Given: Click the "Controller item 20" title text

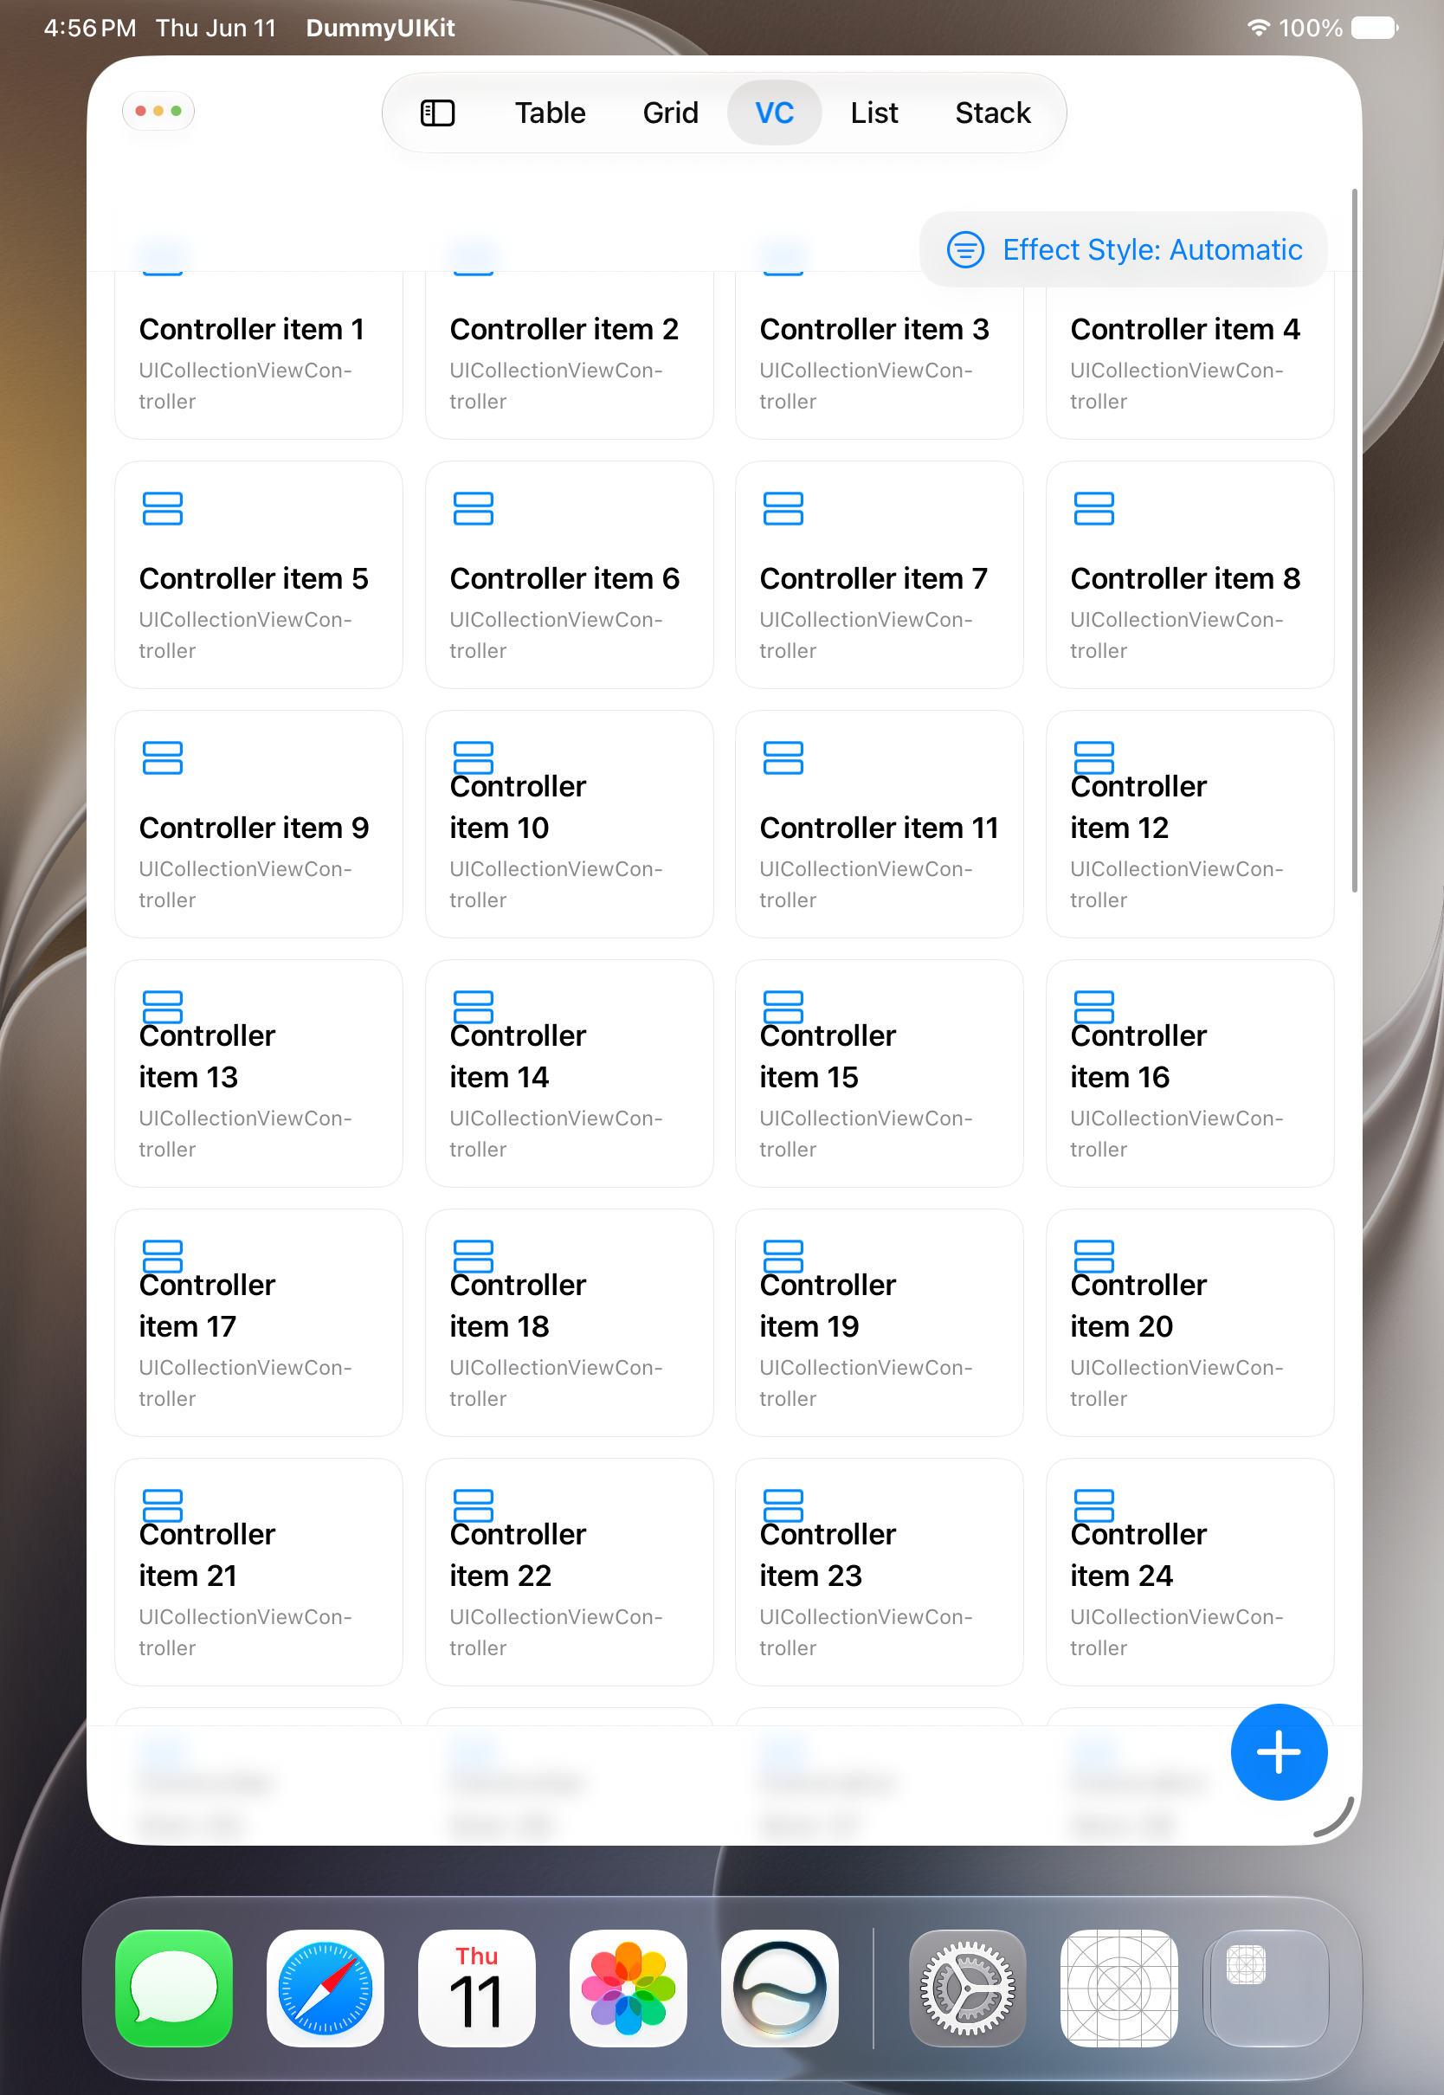Looking at the screenshot, I should (x=1138, y=1305).
